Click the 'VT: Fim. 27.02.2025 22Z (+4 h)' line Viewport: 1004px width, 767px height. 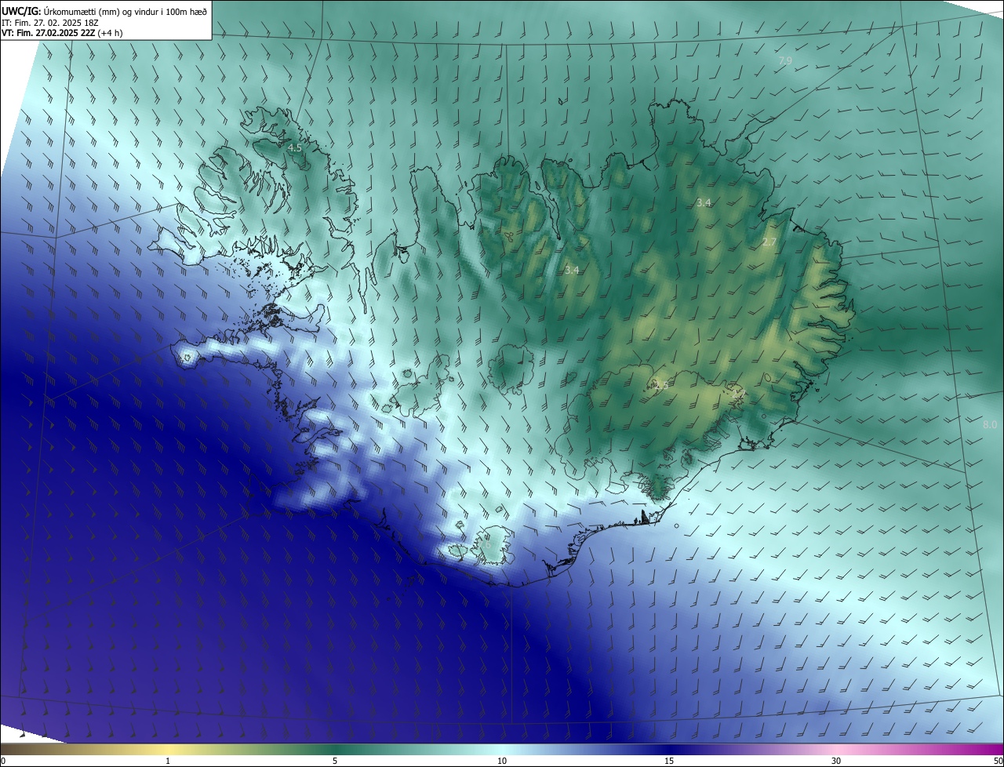pyautogui.click(x=62, y=33)
